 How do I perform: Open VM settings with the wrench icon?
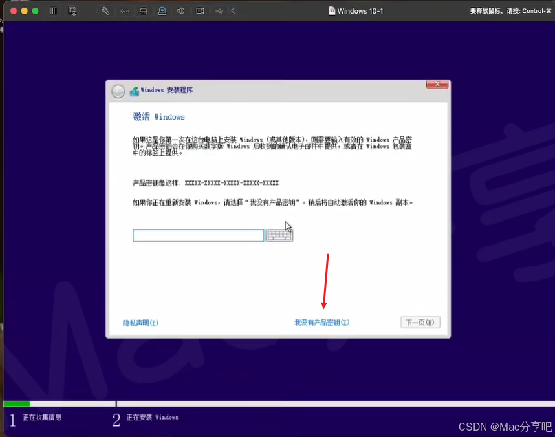(105, 11)
